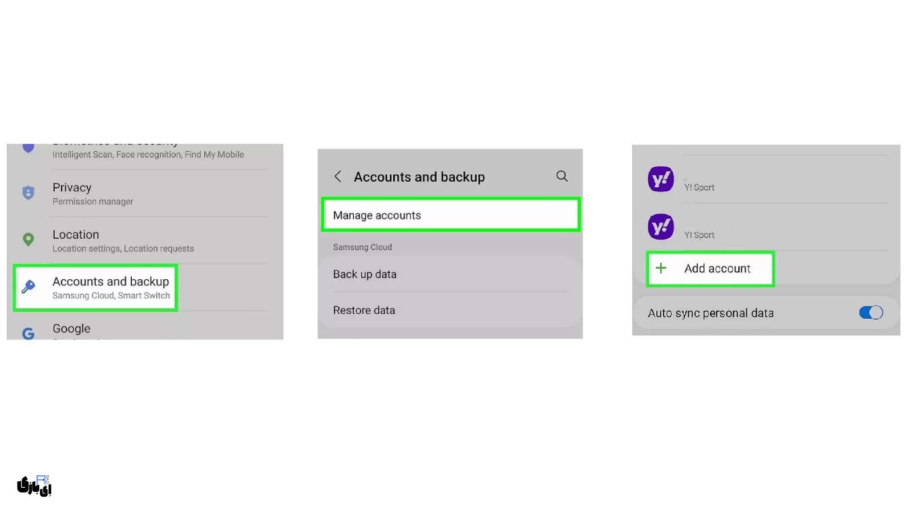Click the logo in bottom-left corner
The image size is (913, 514).
click(34, 485)
